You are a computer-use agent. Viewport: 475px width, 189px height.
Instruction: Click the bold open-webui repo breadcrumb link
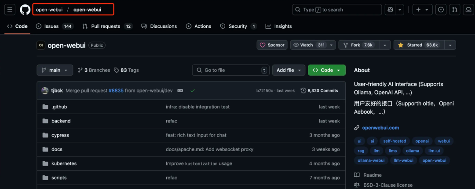pos(87,10)
